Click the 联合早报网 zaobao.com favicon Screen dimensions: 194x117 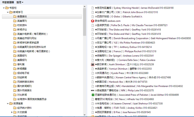tap(92, 21)
